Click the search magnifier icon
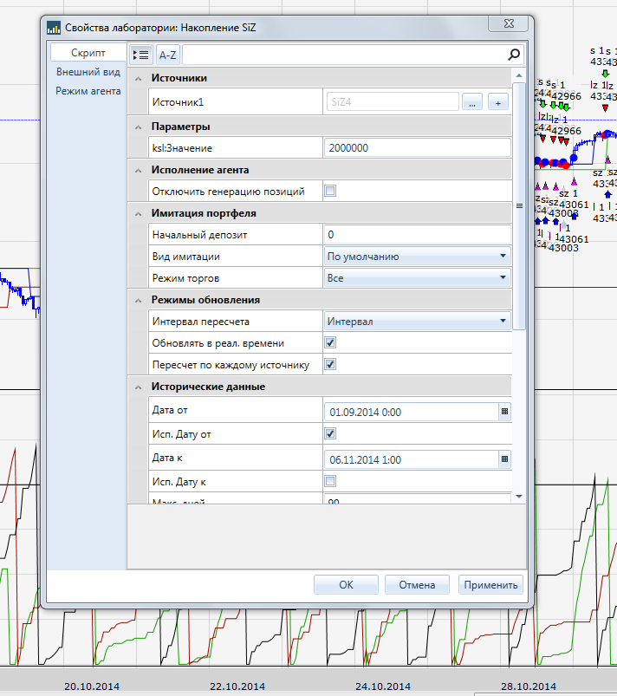Screen dimensions: 617x696 [x=514, y=55]
